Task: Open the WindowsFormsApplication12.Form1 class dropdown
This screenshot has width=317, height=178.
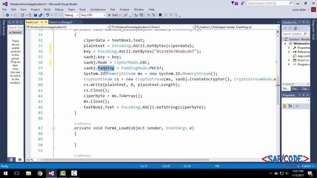Action: click(153, 27)
